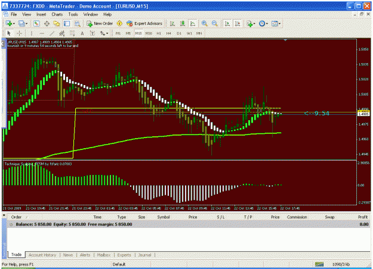Select the D1 timeframe button
373x269 pixels.
tap(179, 33)
